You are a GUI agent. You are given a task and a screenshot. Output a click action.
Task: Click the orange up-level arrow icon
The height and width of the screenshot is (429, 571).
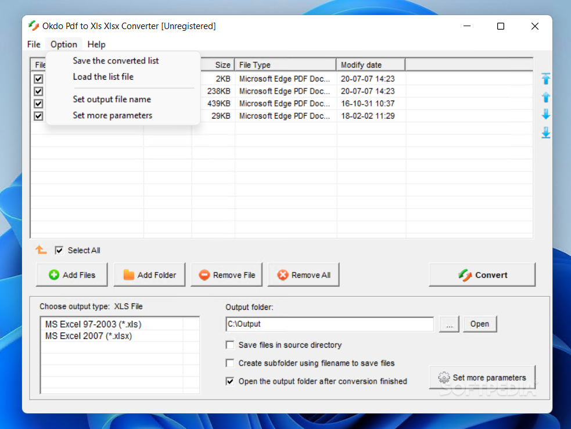[41, 250]
